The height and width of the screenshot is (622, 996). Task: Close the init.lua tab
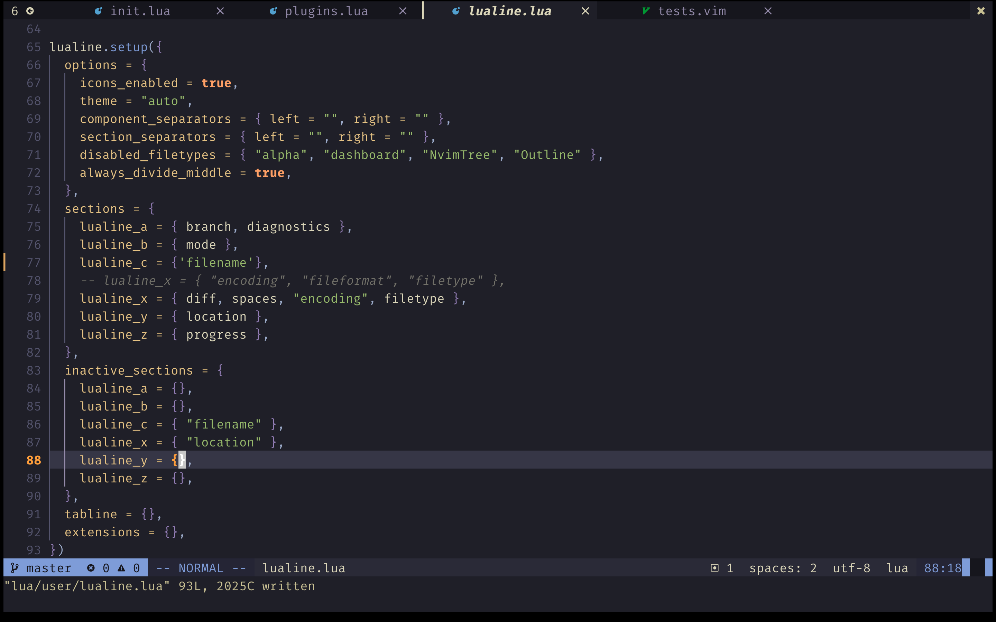[220, 11]
